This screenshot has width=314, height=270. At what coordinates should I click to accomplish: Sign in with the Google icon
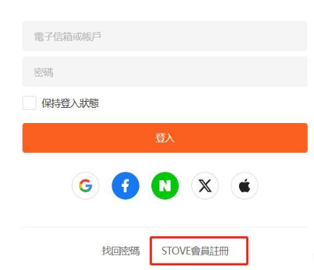(86, 186)
